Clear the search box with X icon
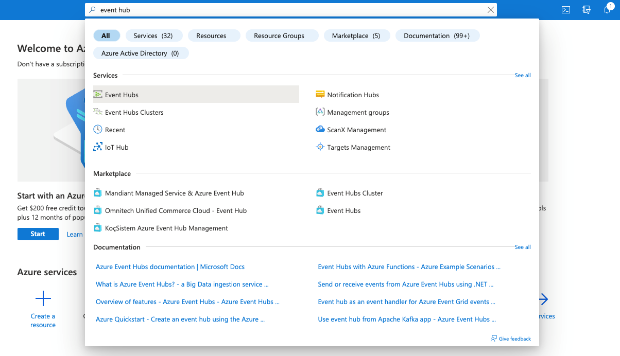This screenshot has width=620, height=356. click(x=491, y=10)
